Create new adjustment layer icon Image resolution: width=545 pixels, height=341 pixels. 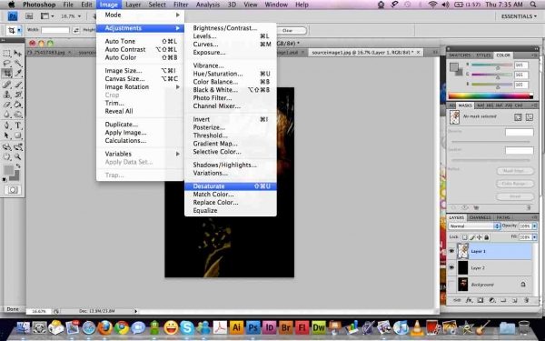pyautogui.click(x=491, y=300)
